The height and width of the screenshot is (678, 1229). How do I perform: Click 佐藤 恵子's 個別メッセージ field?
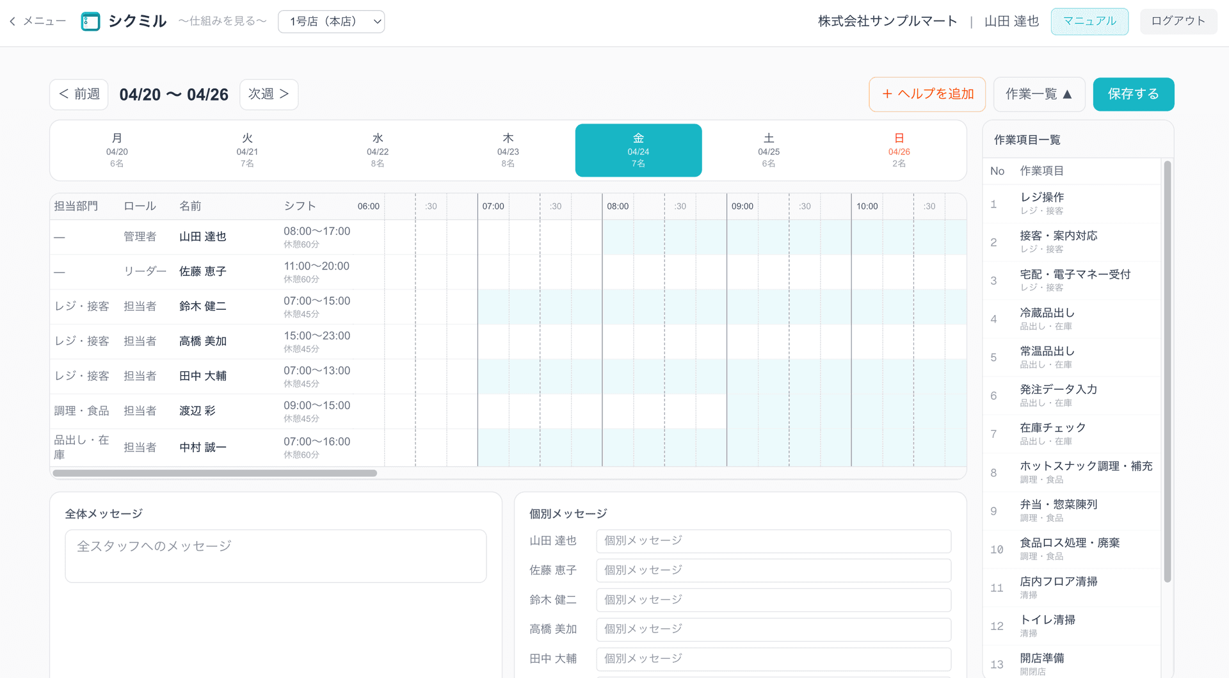pos(773,570)
